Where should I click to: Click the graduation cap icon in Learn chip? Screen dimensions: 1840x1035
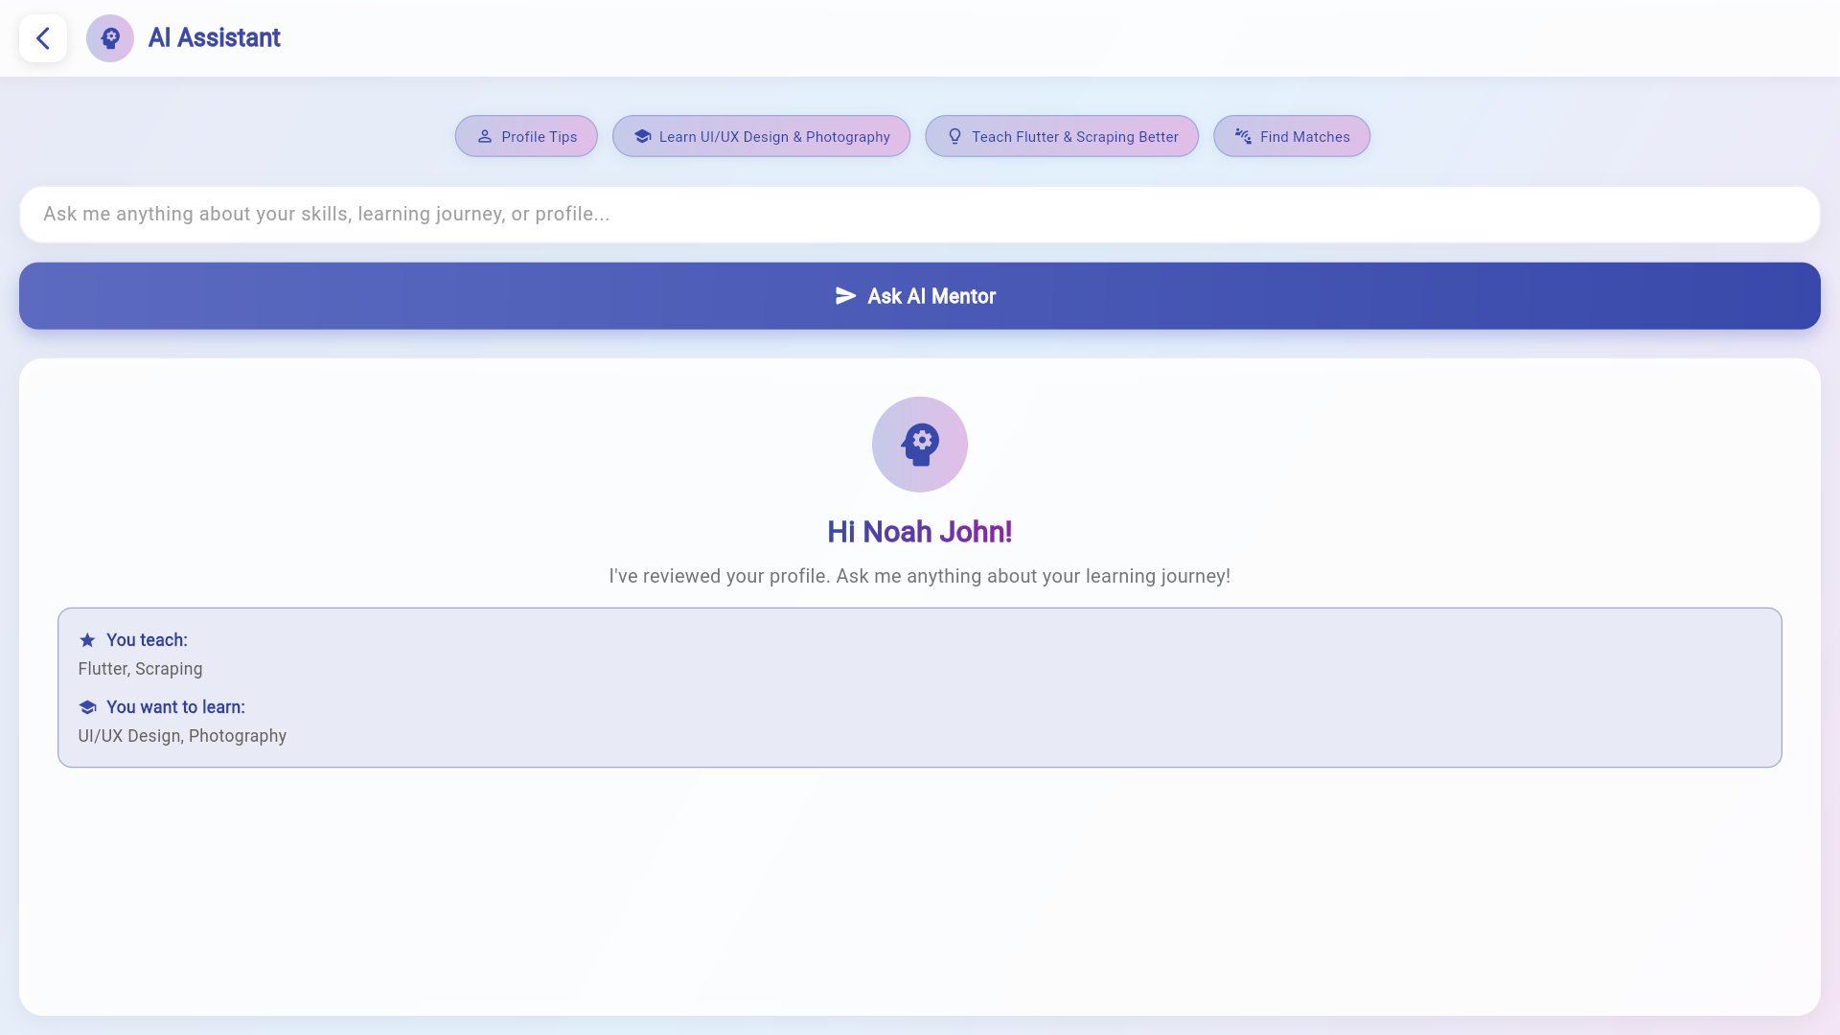(642, 136)
